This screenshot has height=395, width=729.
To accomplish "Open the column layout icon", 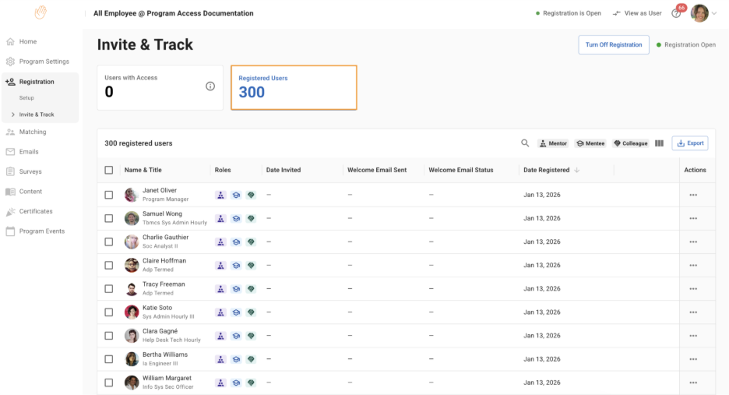I will 659,143.
